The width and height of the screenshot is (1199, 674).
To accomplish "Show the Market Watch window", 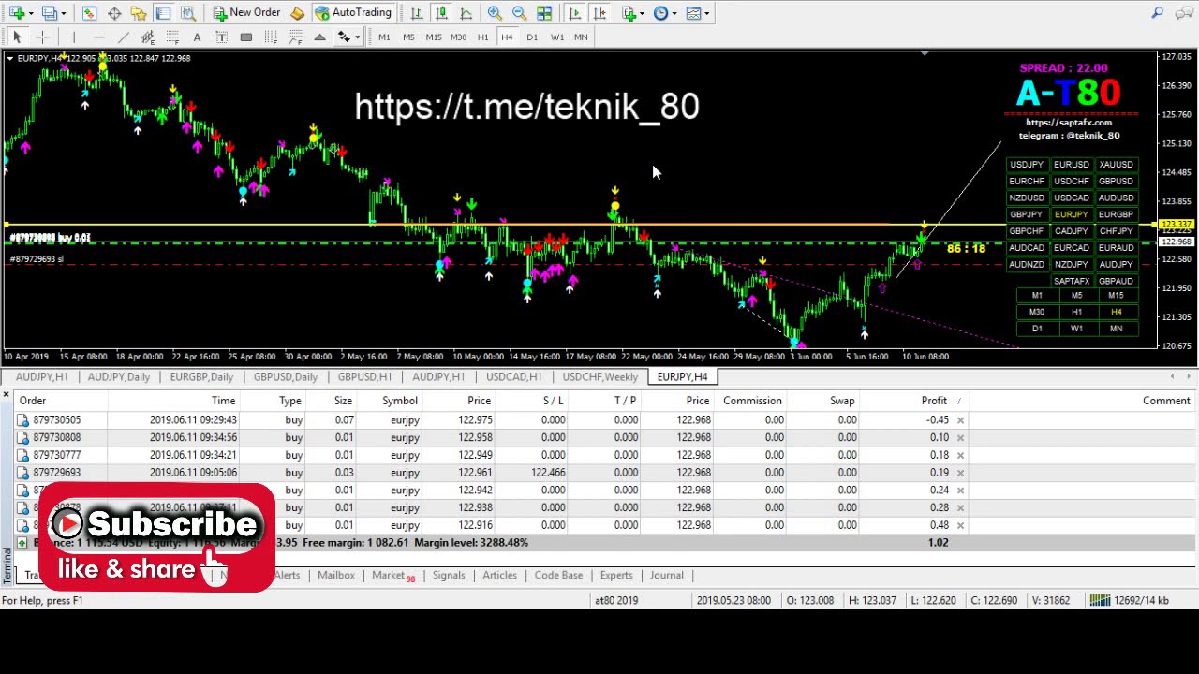I will click(89, 13).
